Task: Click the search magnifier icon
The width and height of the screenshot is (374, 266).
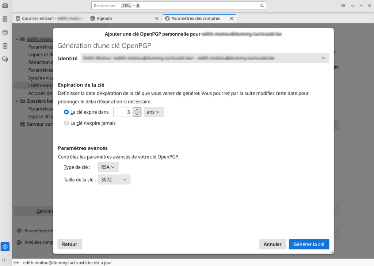Action: [x=262, y=5]
